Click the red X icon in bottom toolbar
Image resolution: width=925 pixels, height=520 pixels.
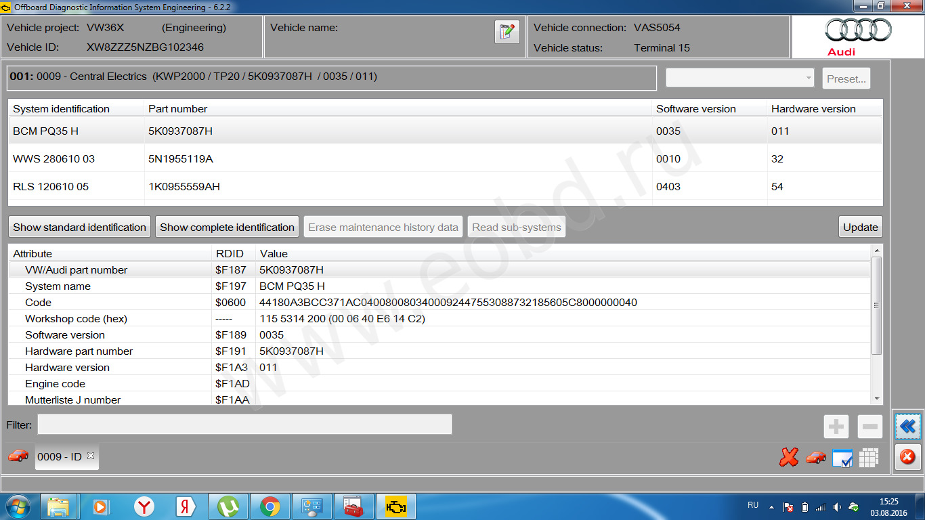click(789, 458)
